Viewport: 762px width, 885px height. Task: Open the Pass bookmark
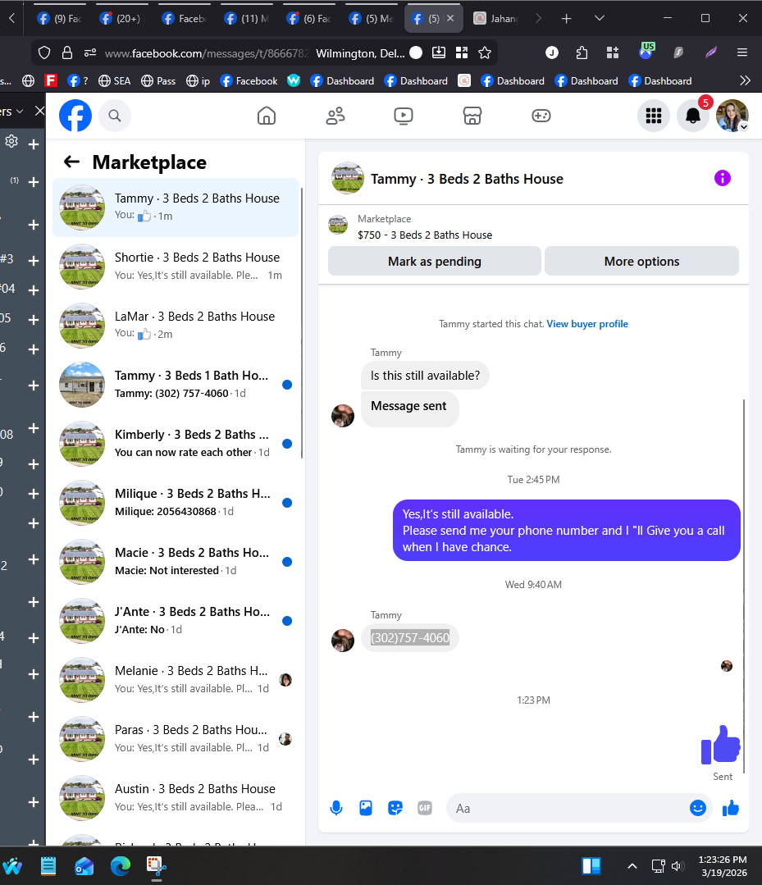tap(158, 80)
